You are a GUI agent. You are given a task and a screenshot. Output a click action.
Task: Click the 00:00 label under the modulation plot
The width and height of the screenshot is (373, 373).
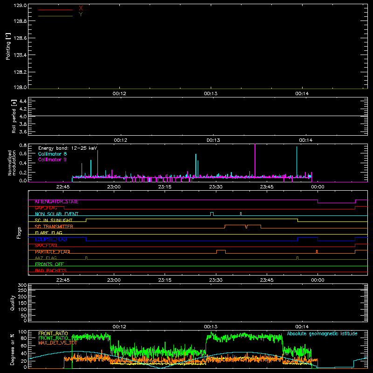(x=318, y=187)
